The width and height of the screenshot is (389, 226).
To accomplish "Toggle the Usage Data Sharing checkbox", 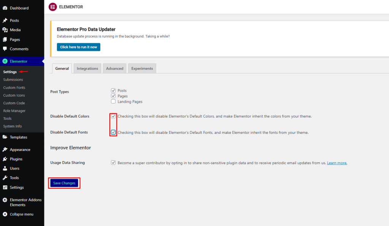I will point(113,163).
